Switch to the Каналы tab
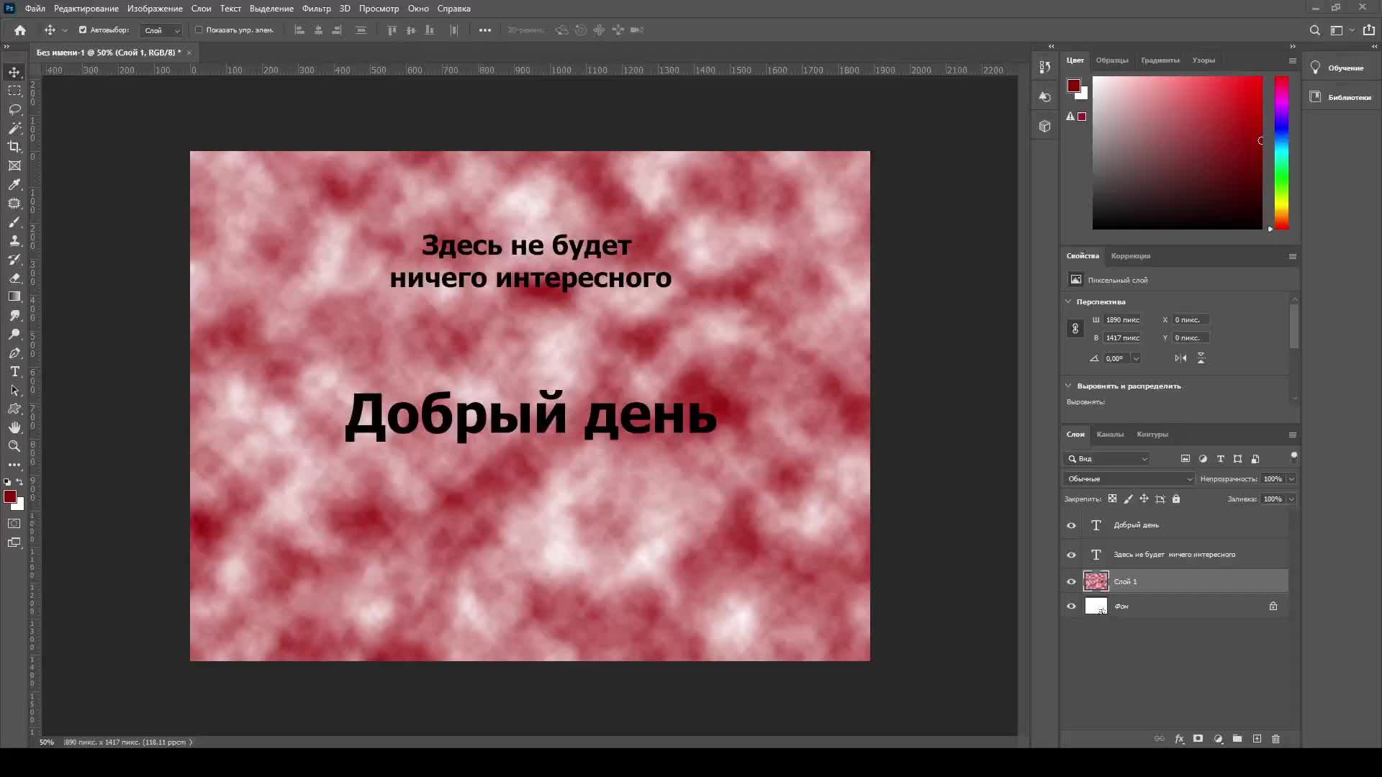1382x777 pixels. (x=1110, y=435)
